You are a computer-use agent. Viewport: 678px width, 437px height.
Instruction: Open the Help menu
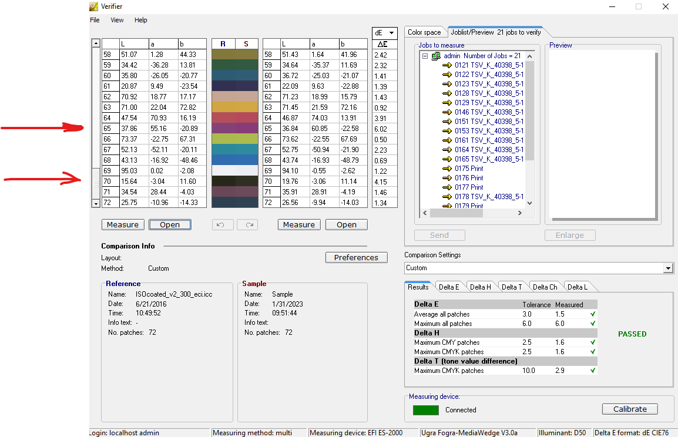tap(141, 20)
